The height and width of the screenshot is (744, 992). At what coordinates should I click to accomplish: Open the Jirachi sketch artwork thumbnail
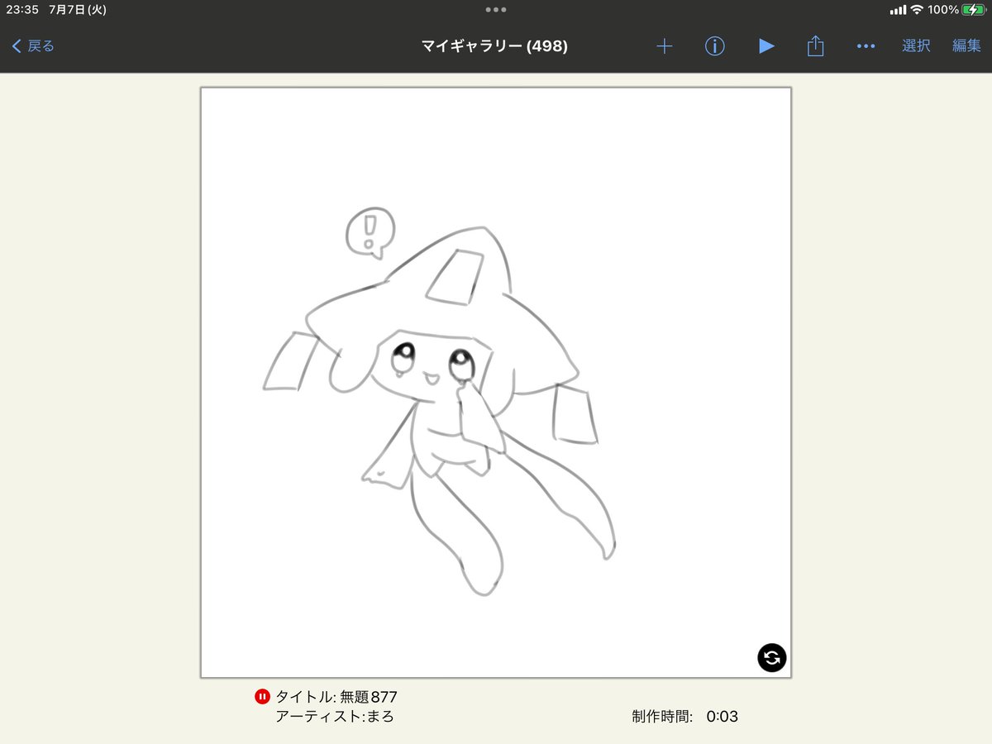click(496, 383)
